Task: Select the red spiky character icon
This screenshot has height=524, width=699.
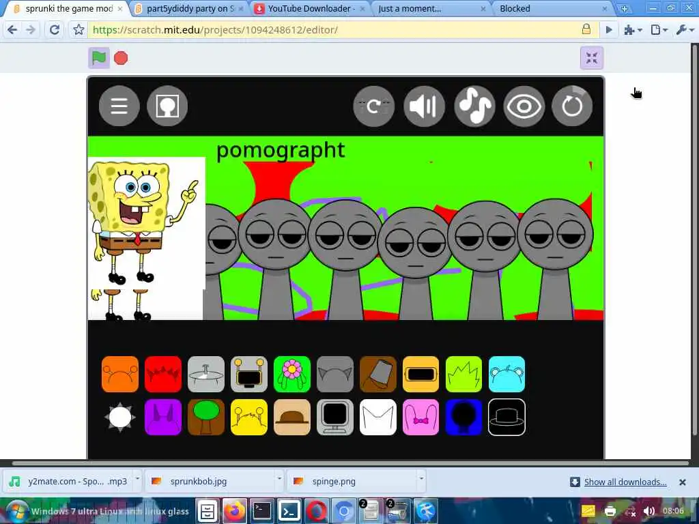Action: (x=163, y=375)
